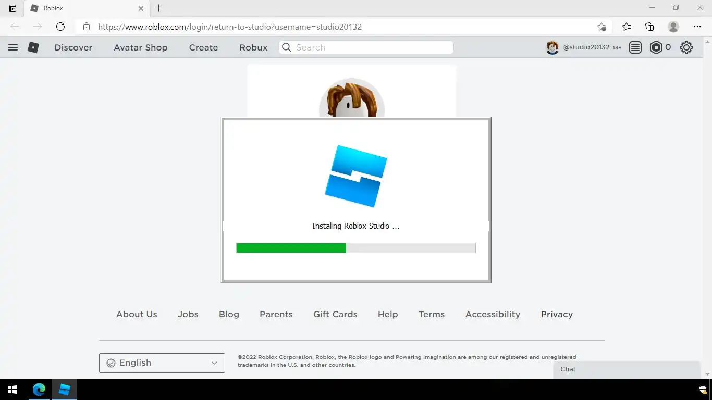Screen dimensions: 712x400
Task: Open the Gift Cards footer link
Action: (x=335, y=314)
